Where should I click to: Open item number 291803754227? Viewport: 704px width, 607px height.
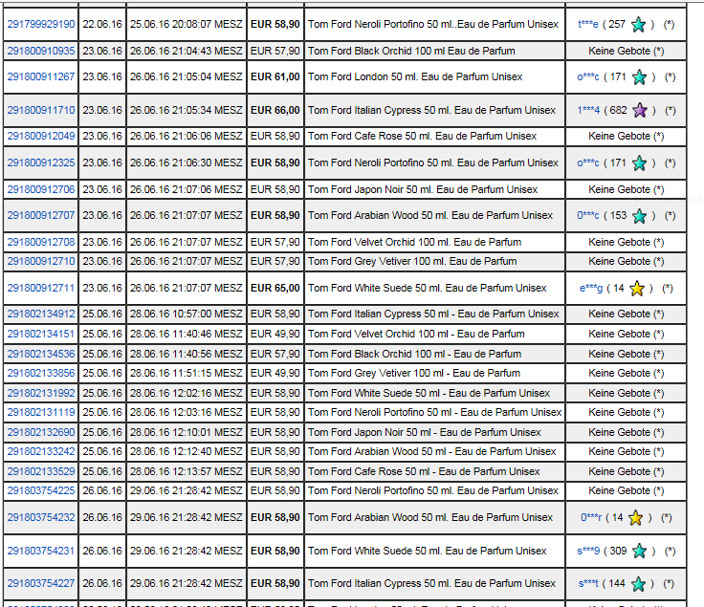click(41, 583)
